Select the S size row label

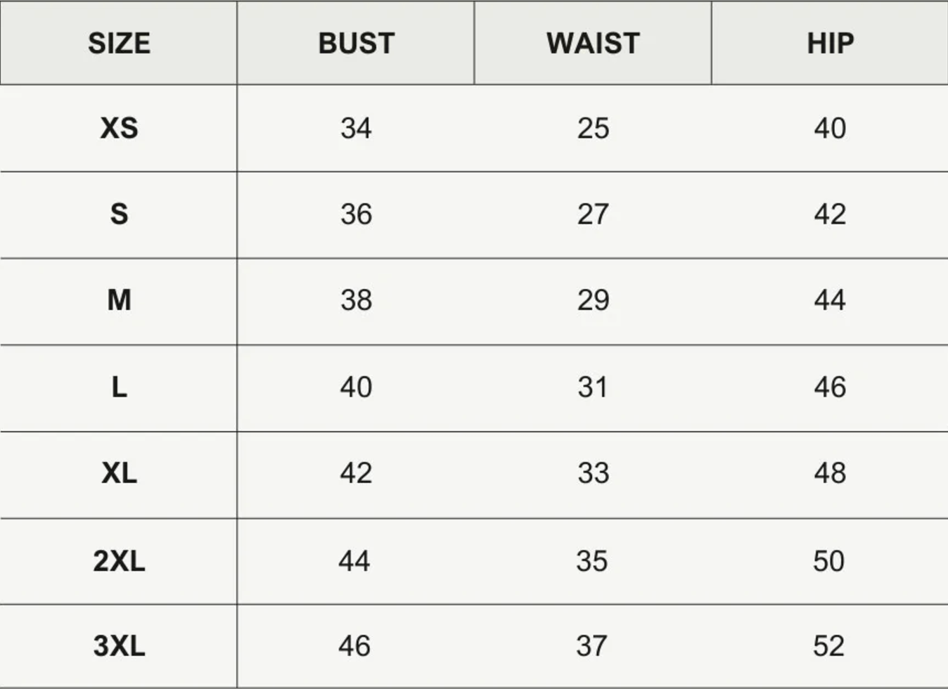pos(119,214)
